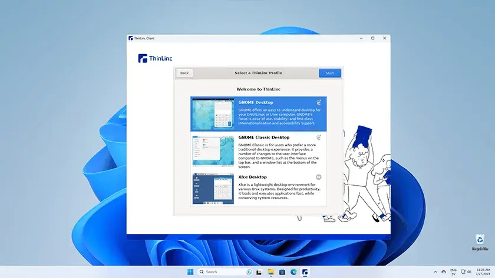This screenshot has height=278, width=495.
Task: Click the GNOME Classic Desktop foot icon
Action: coord(319,137)
